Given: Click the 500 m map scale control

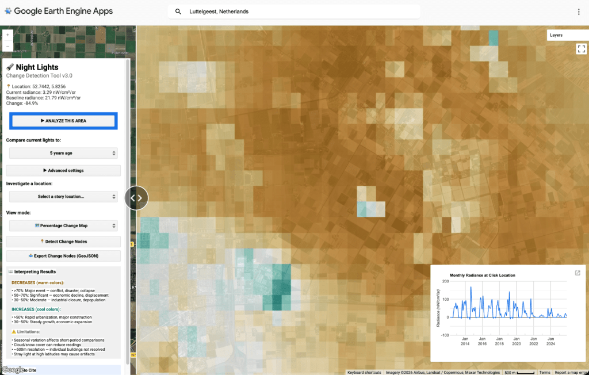Looking at the screenshot, I should (x=519, y=372).
